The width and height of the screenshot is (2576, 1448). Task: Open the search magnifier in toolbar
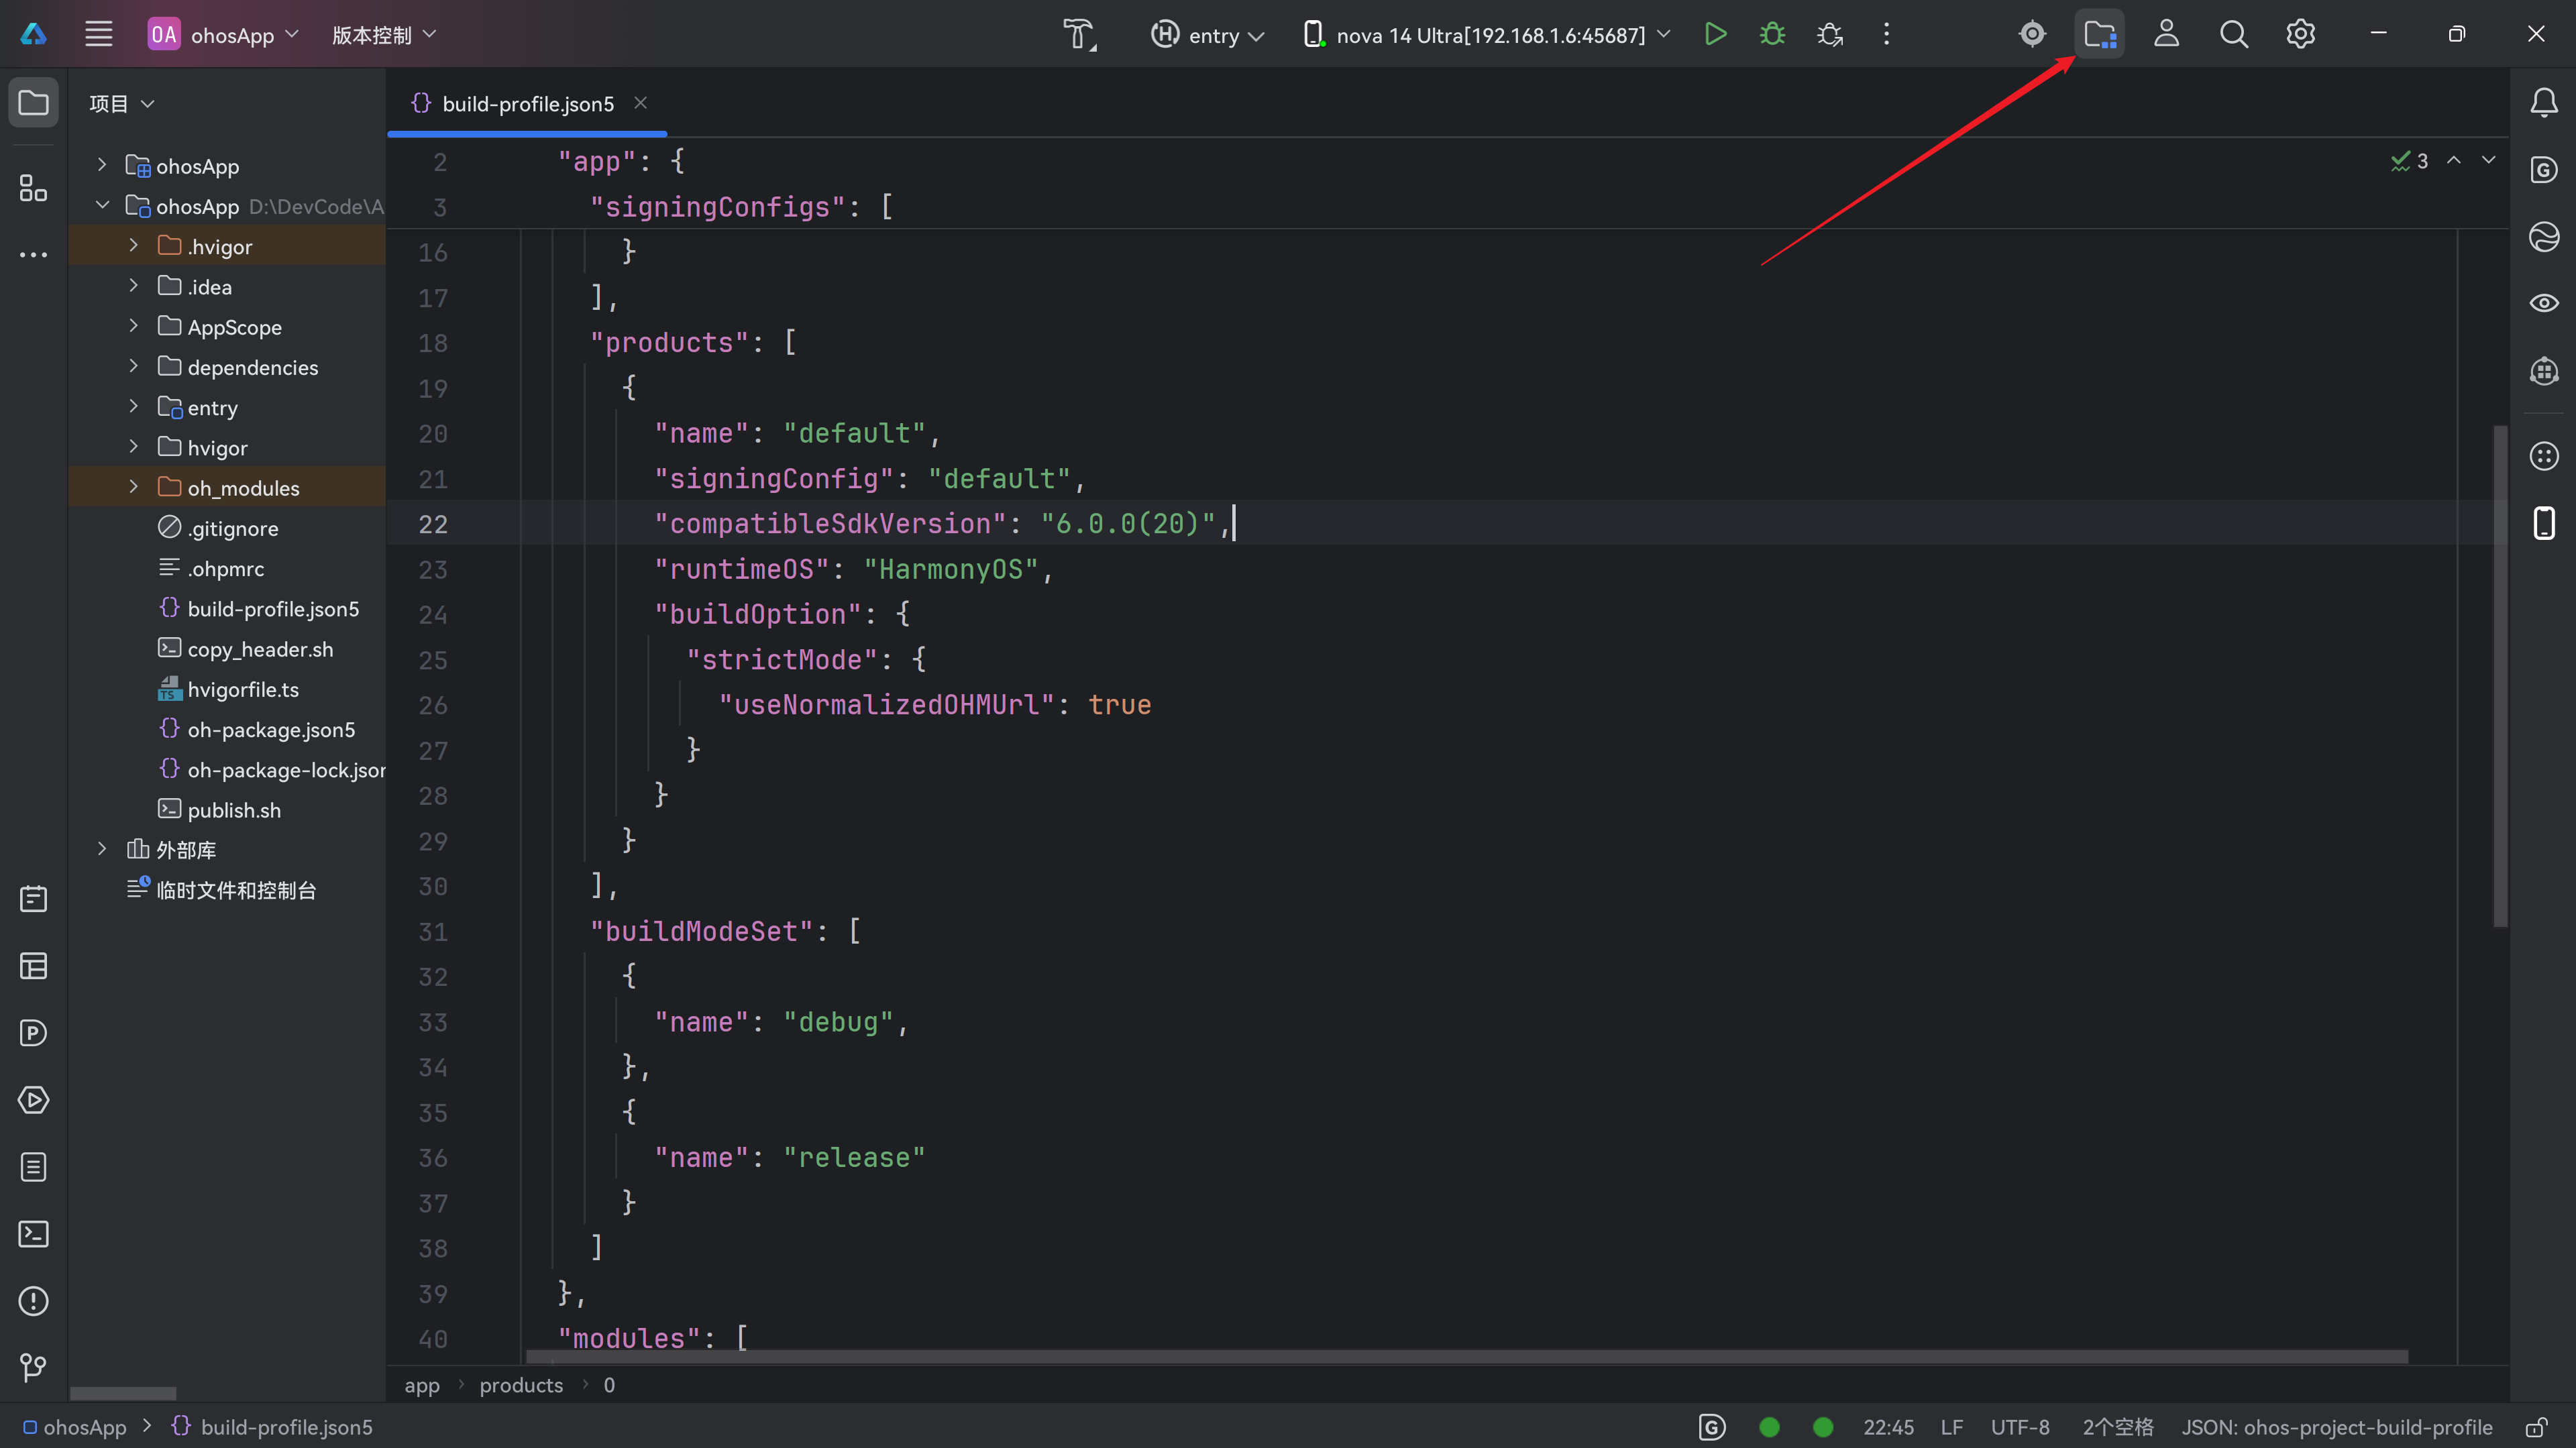(x=2233, y=35)
